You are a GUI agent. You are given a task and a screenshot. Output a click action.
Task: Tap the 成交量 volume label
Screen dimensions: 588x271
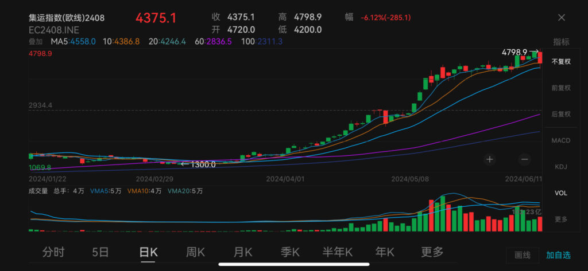(x=38, y=191)
